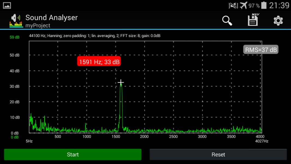Tap the green 59 dB upper limit
The image size is (291, 164).
[14, 37]
